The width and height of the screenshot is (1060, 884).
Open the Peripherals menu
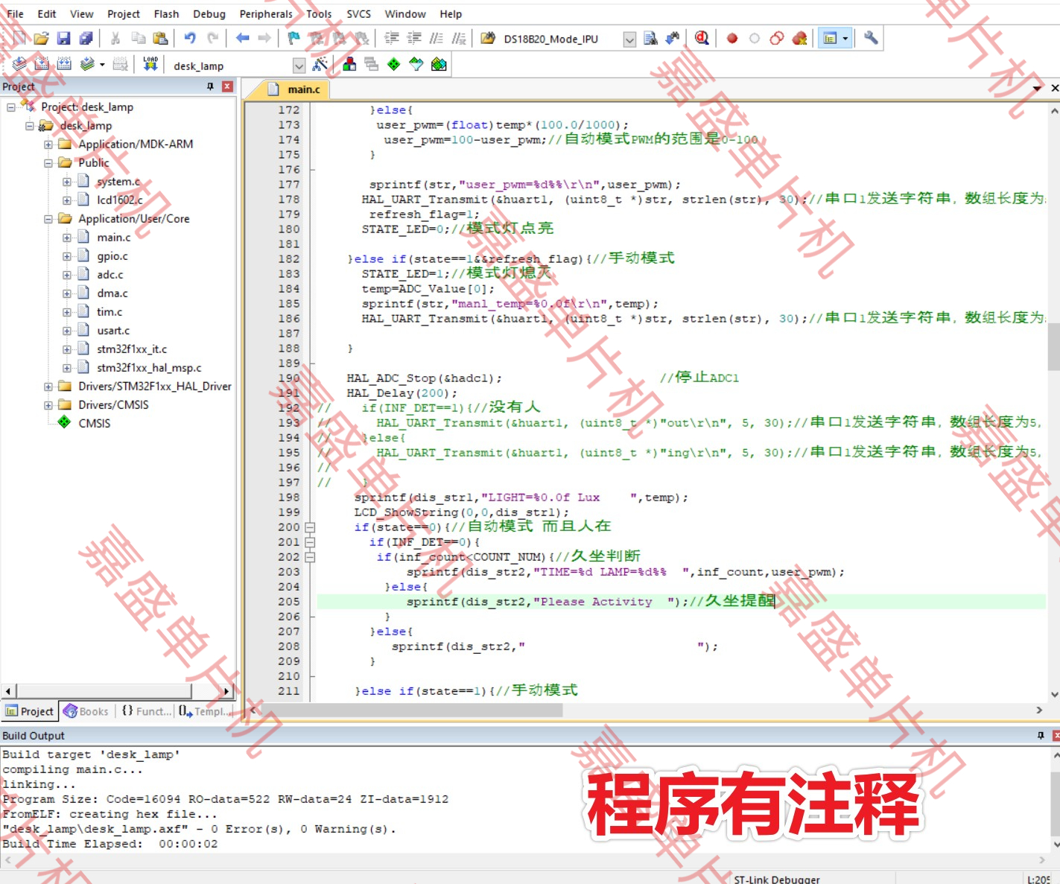[266, 13]
